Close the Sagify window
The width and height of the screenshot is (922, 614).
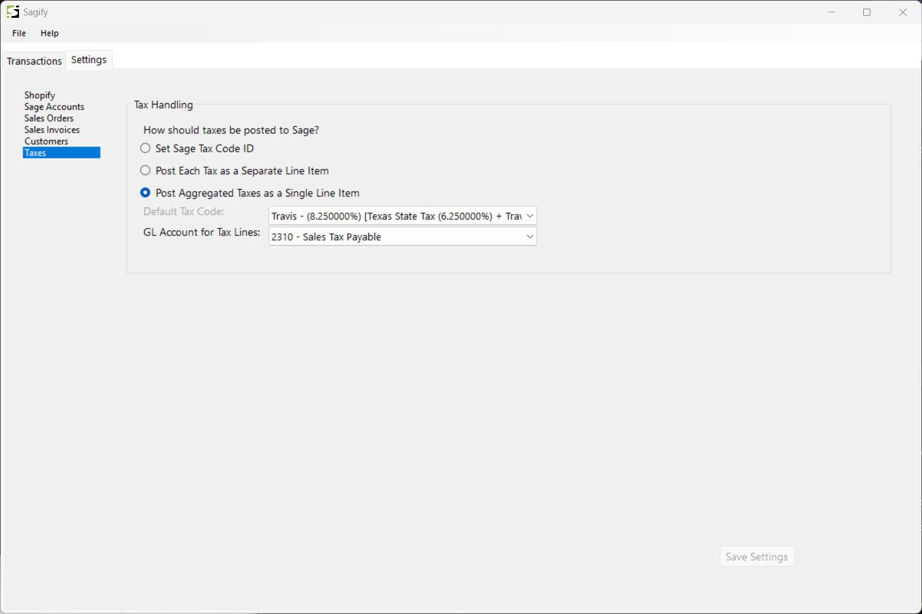(x=902, y=12)
